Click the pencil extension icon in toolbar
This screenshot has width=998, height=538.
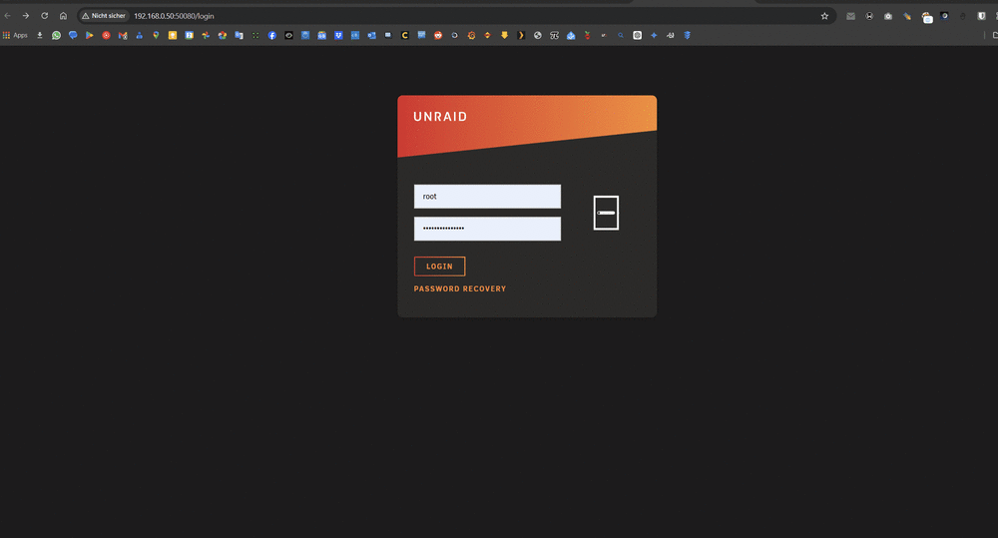[x=907, y=16]
